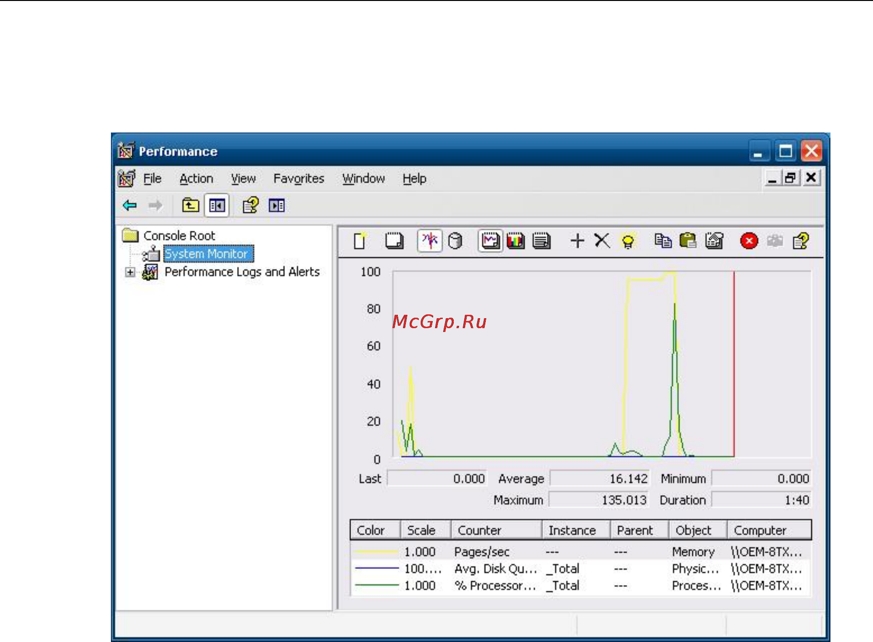Minimize the inner console window
The width and height of the screenshot is (873, 642).
[x=772, y=178]
